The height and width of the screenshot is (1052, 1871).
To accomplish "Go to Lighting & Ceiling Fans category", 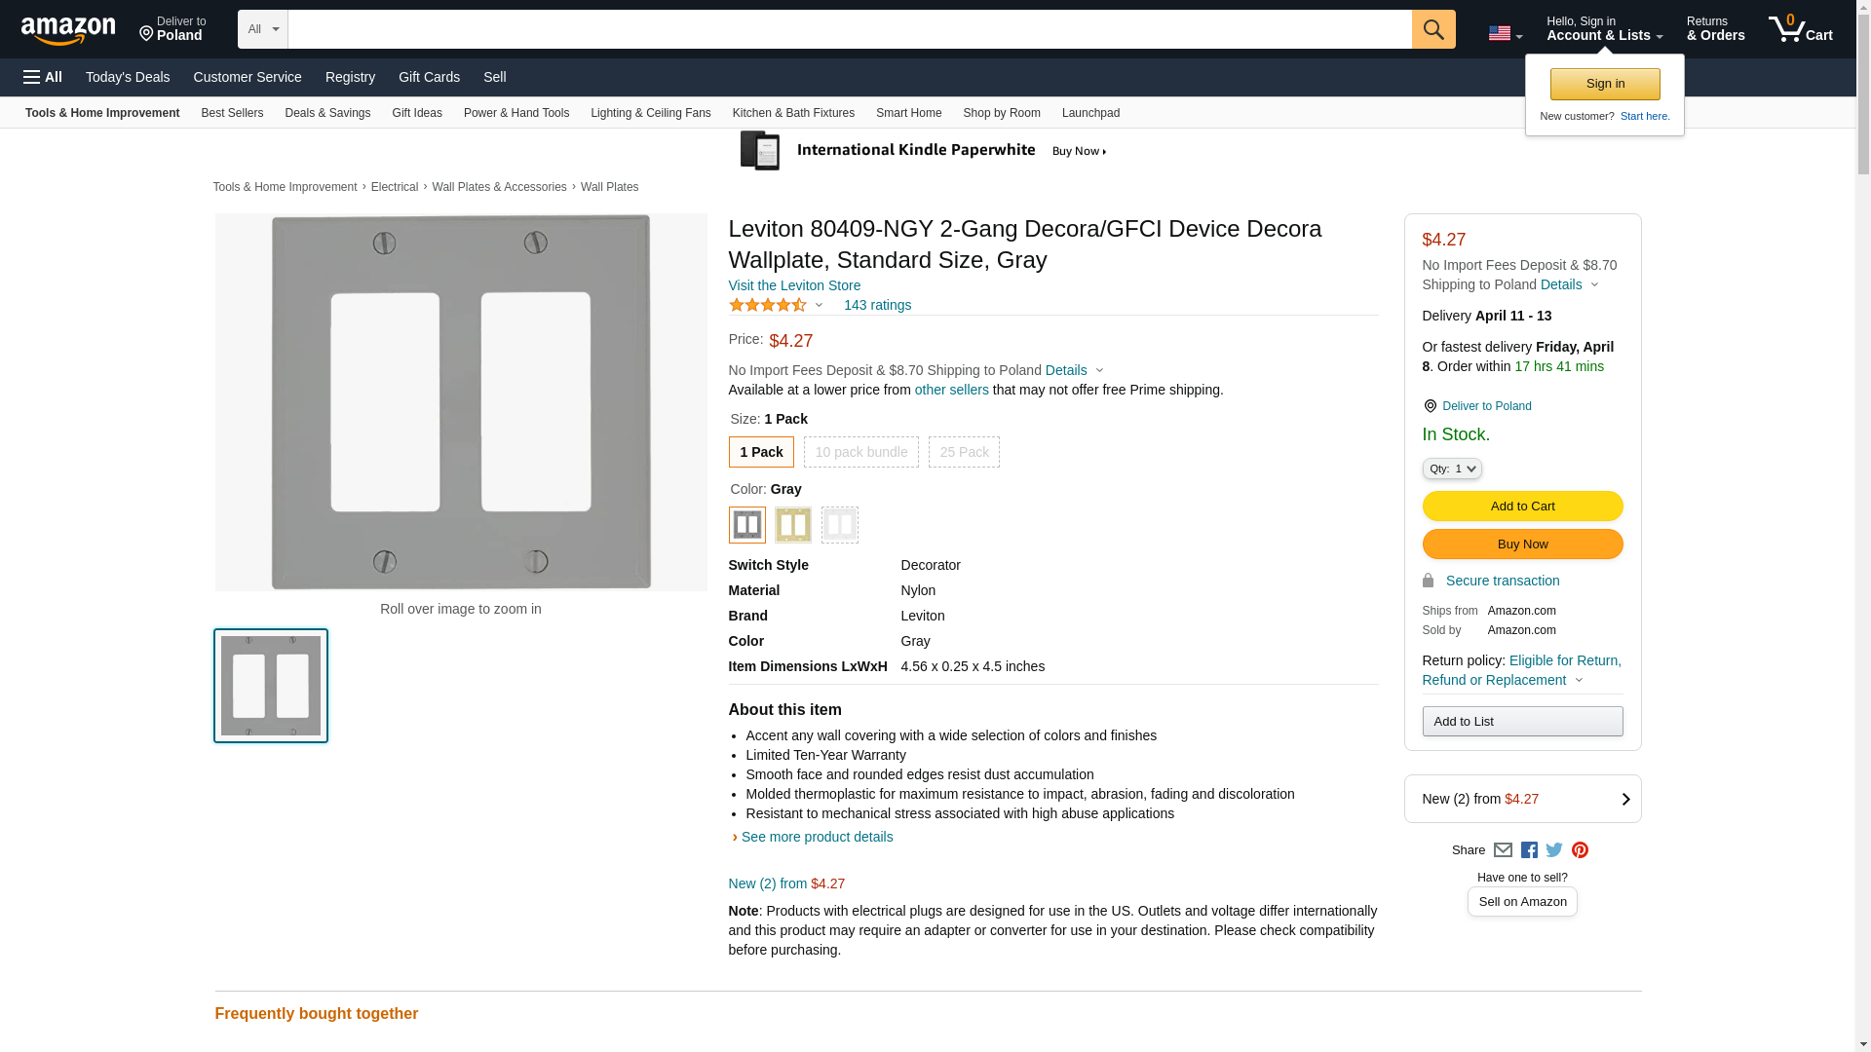I will click(650, 113).
